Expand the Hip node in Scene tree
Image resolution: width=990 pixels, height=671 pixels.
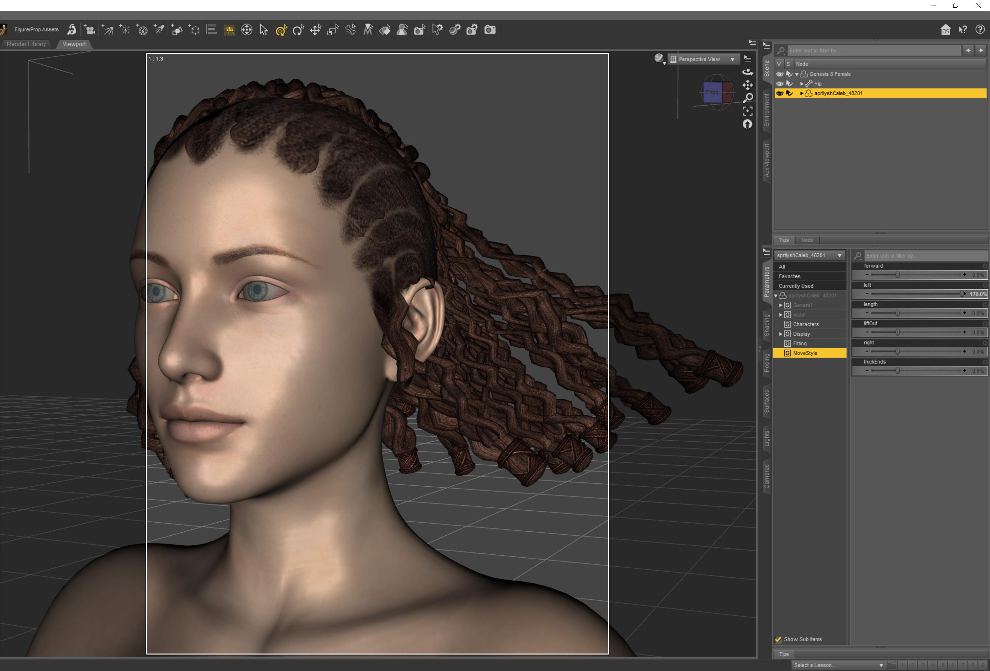(801, 84)
